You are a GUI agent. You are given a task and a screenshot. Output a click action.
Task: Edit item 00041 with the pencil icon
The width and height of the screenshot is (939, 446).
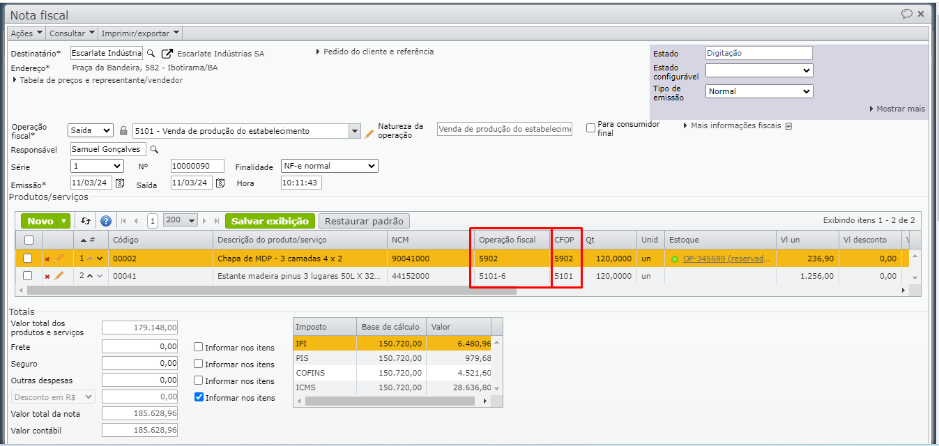(x=59, y=276)
